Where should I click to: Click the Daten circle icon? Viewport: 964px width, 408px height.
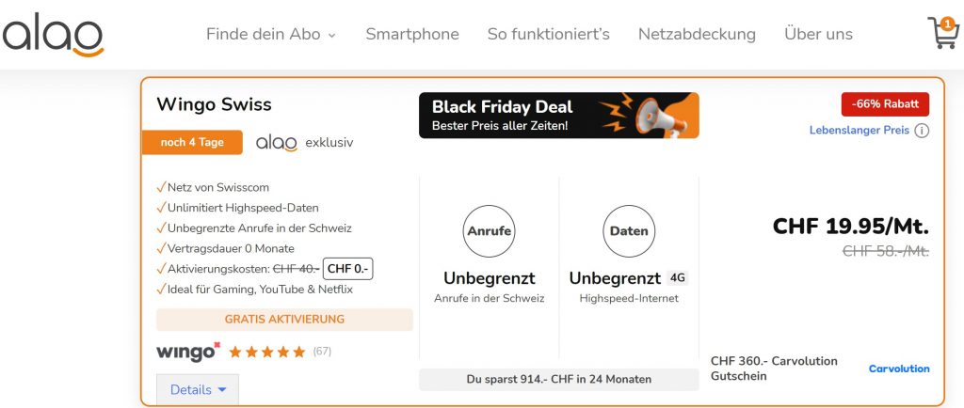(x=629, y=230)
